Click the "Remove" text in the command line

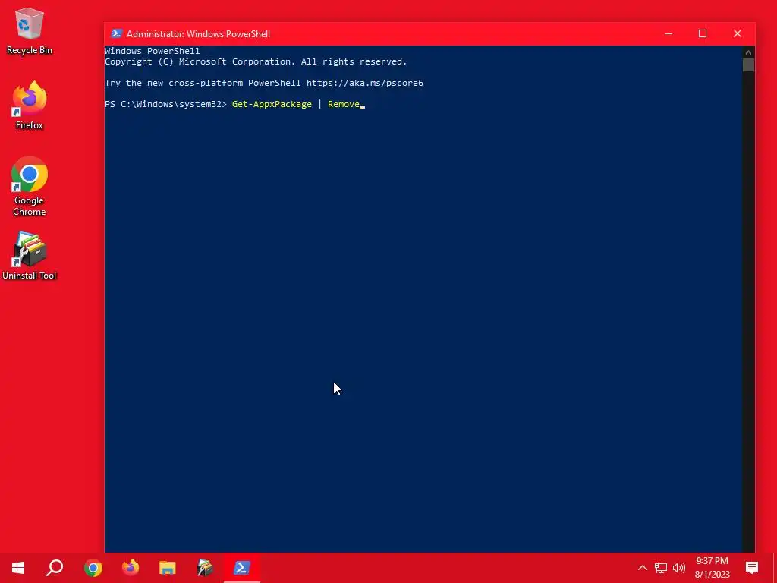click(344, 104)
